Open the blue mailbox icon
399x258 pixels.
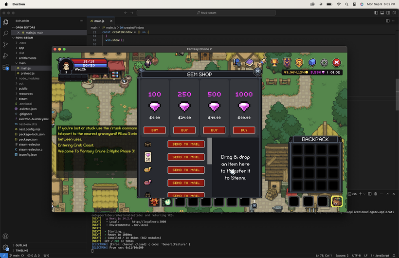tap(312, 62)
